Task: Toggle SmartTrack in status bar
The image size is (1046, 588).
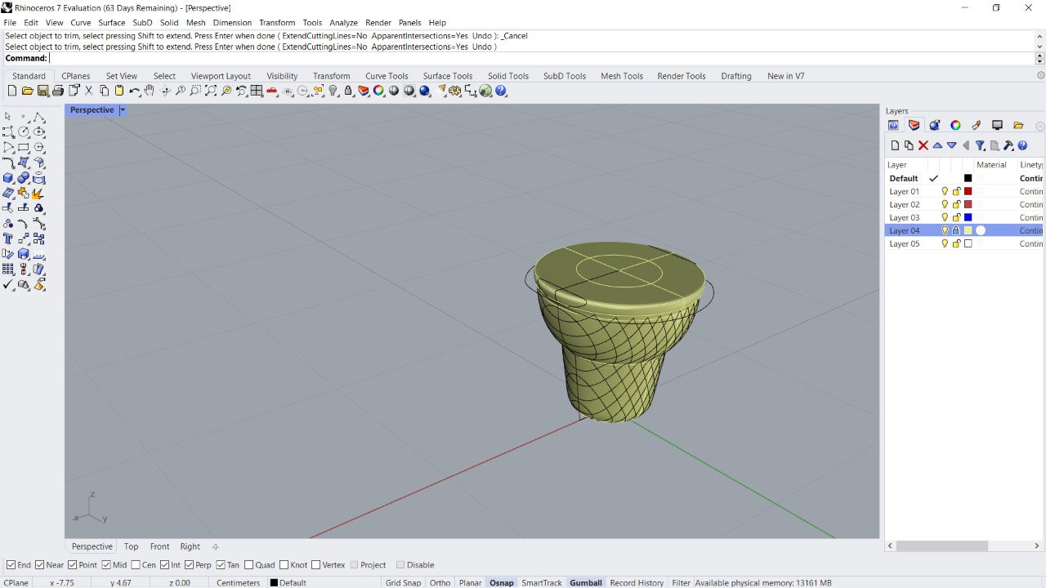Action: (542, 582)
